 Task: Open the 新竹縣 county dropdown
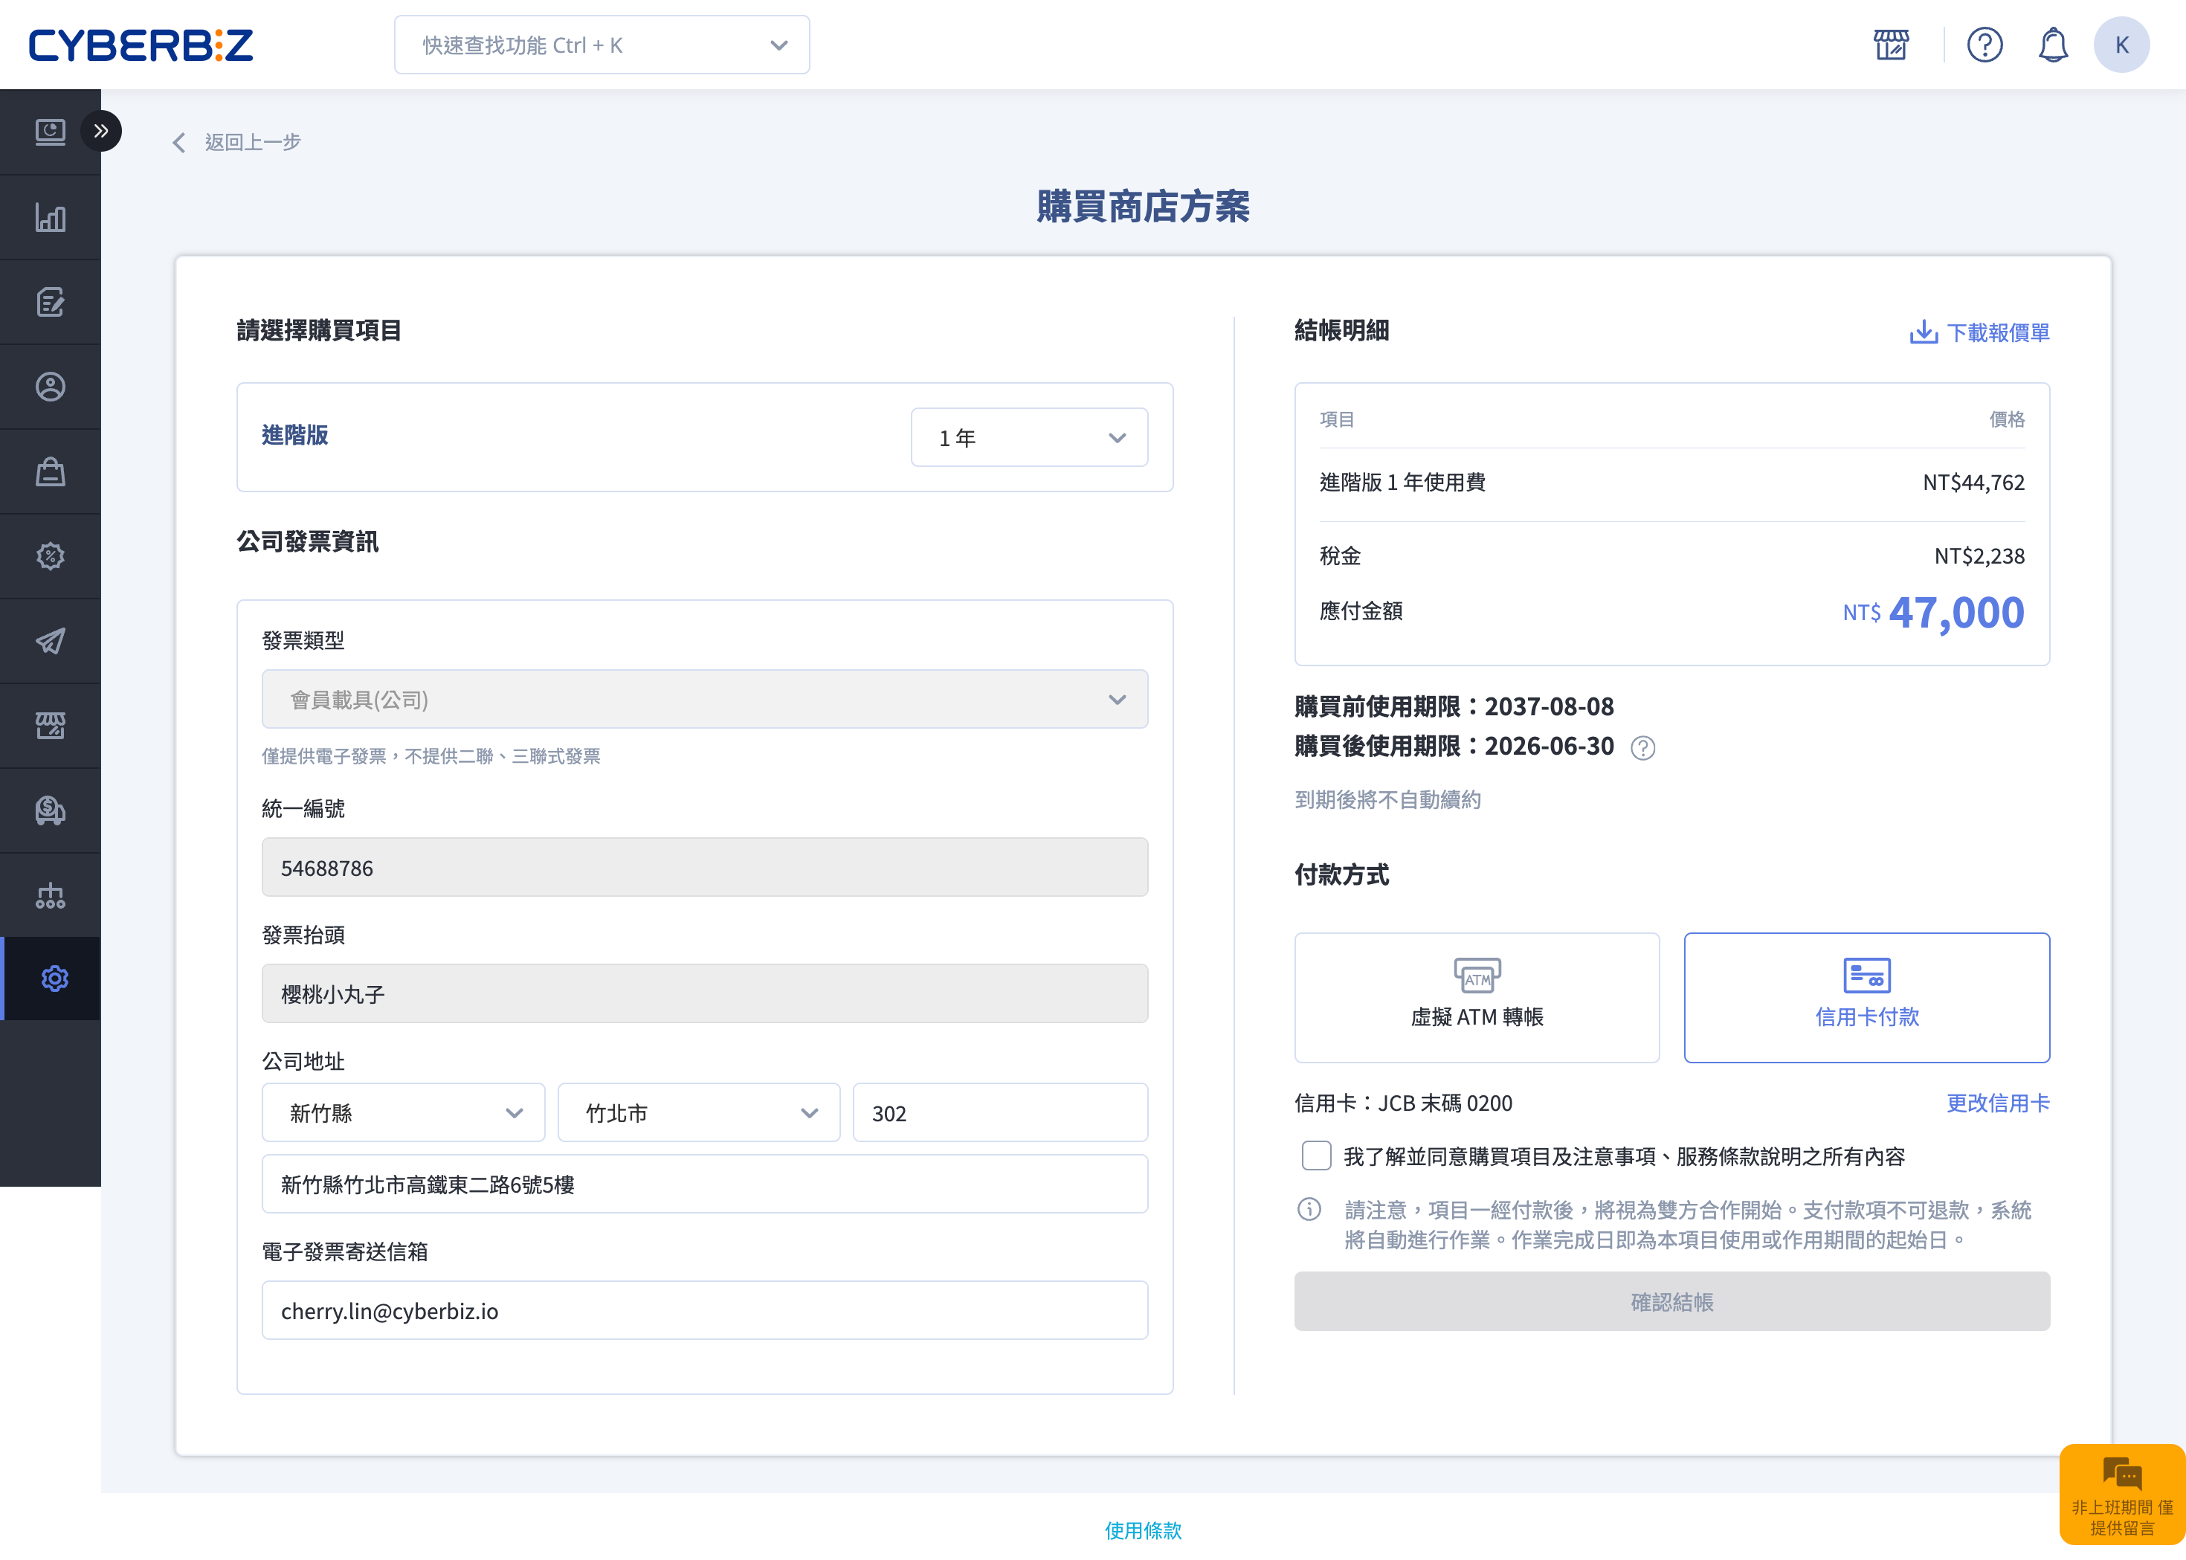pyautogui.click(x=402, y=1112)
